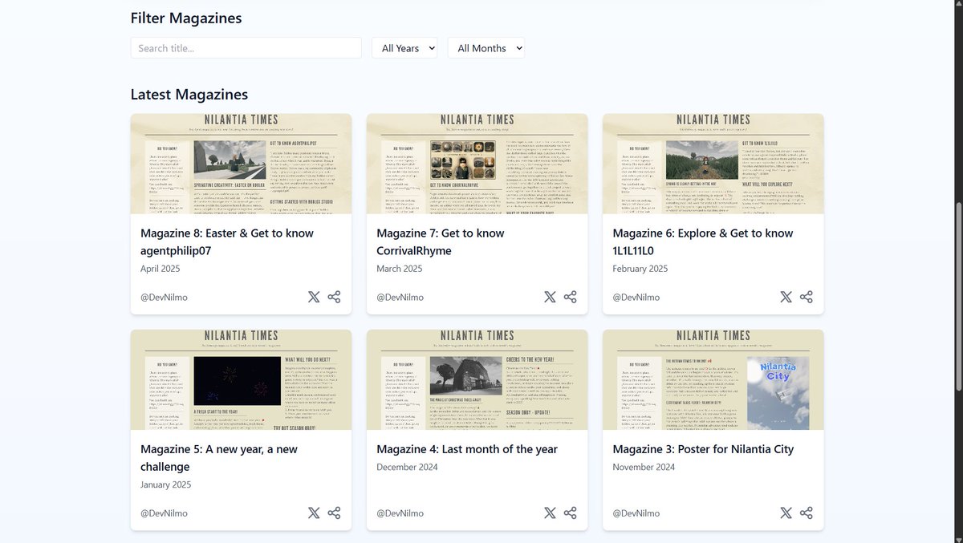The width and height of the screenshot is (963, 543).
Task: Click the February 2025 date text
Action: [x=640, y=269]
